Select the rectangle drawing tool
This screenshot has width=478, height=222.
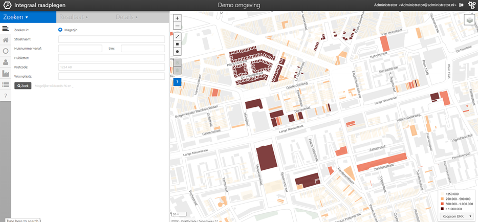pos(178,44)
